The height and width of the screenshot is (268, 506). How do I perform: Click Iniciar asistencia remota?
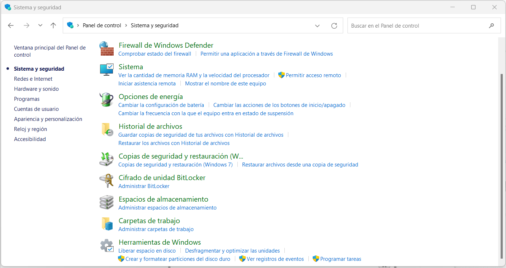[147, 83]
